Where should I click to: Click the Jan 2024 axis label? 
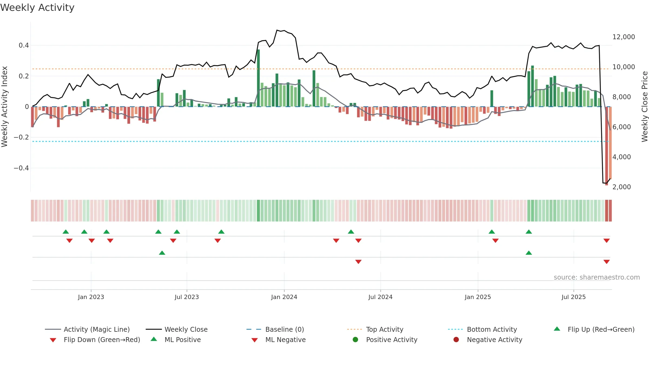coord(284,297)
